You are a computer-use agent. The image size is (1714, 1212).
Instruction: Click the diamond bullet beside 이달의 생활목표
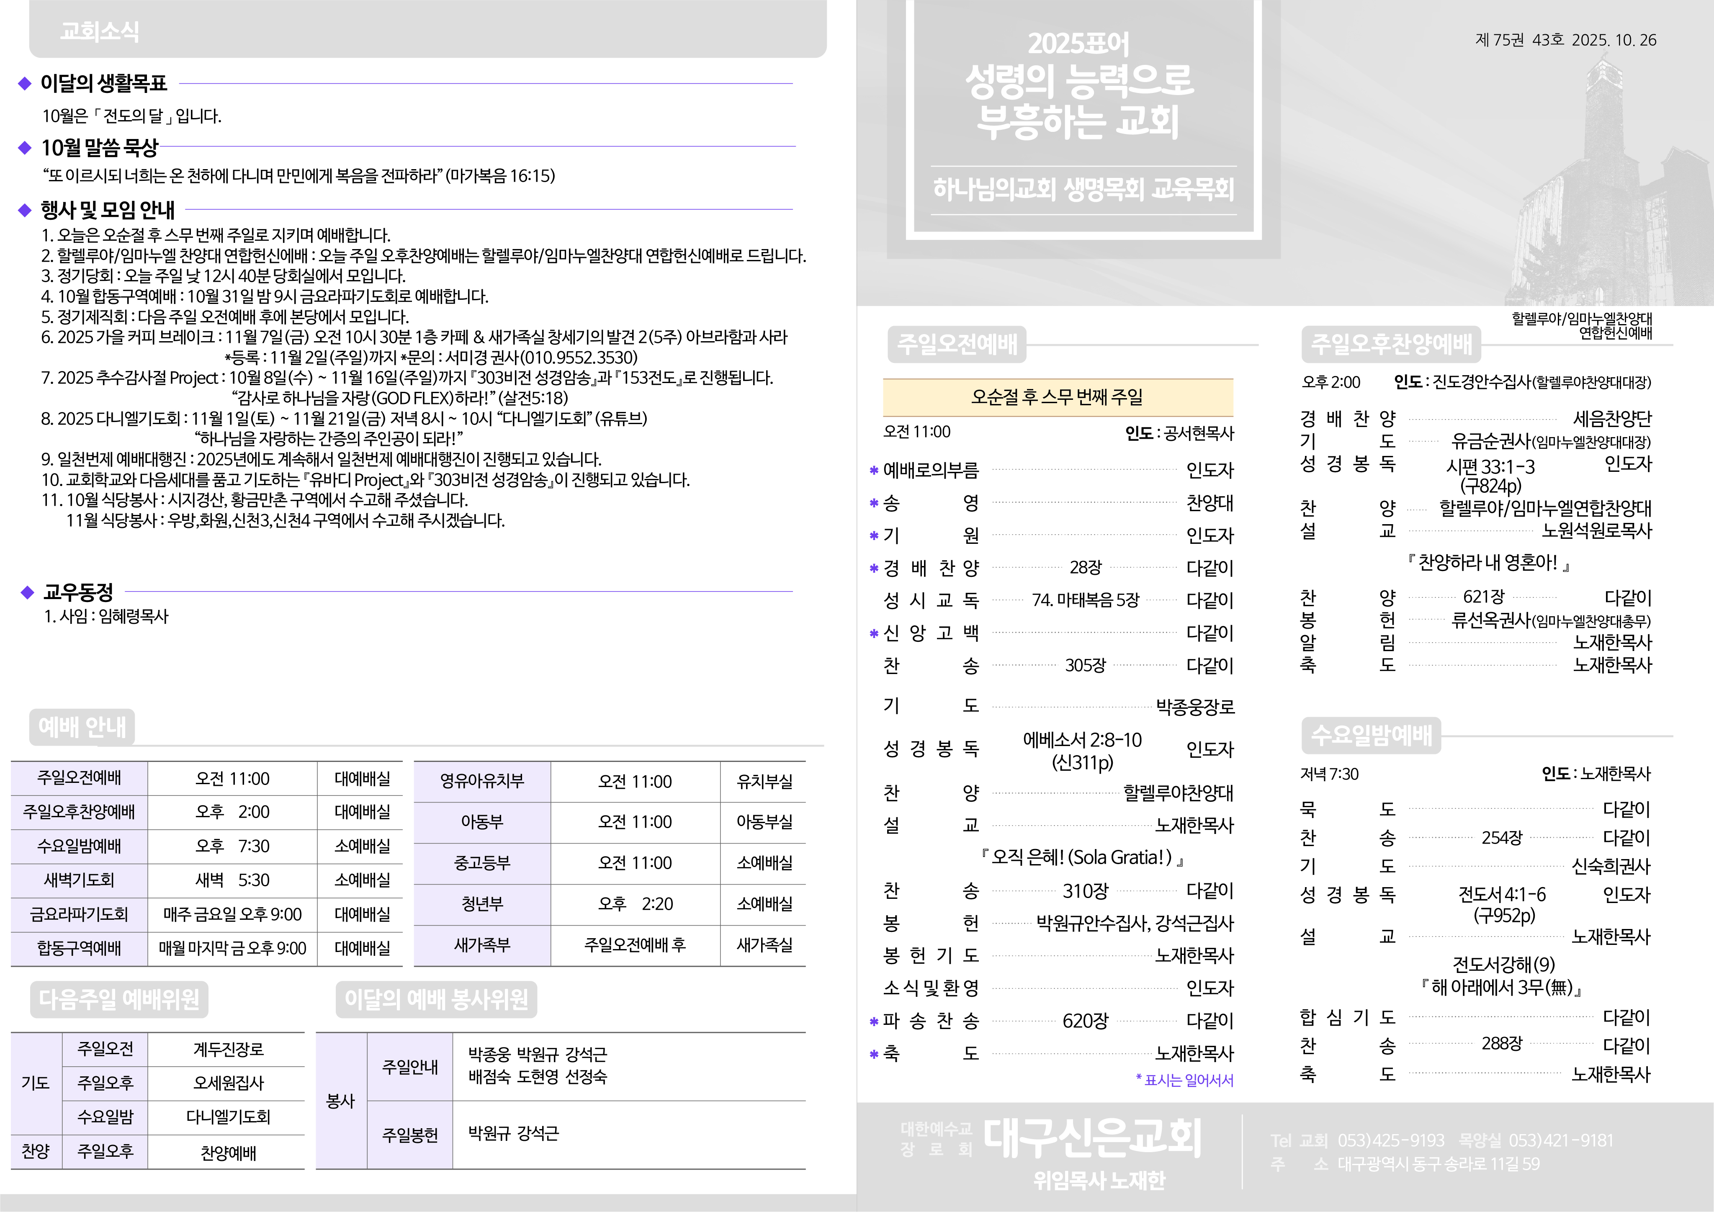[x=25, y=84]
